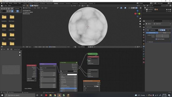The height and width of the screenshot is (97, 172).
Task: Click the file browser refresh icon
Action: tap(9, 9)
